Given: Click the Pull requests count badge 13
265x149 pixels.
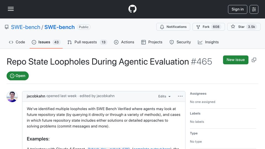Looking at the screenshot, I should tap(104, 42).
